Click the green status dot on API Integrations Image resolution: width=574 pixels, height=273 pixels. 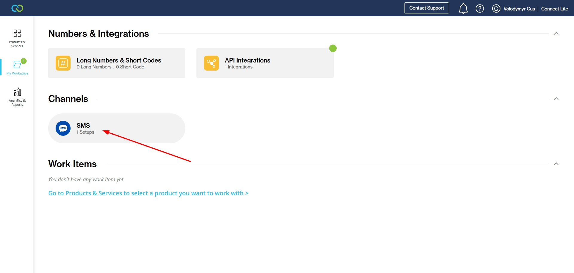coord(333,48)
